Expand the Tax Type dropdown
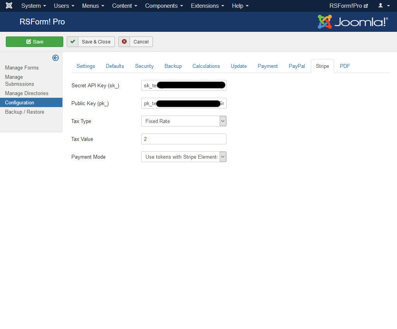Viewport: 397px width, 329px height. [x=184, y=121]
